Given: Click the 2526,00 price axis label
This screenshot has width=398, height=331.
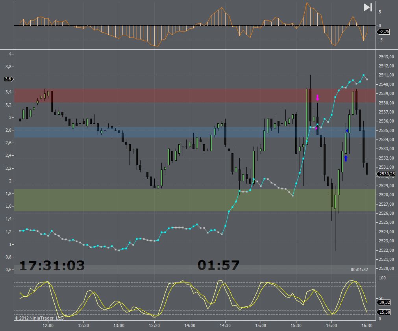Looking at the screenshot, I should (386, 213).
